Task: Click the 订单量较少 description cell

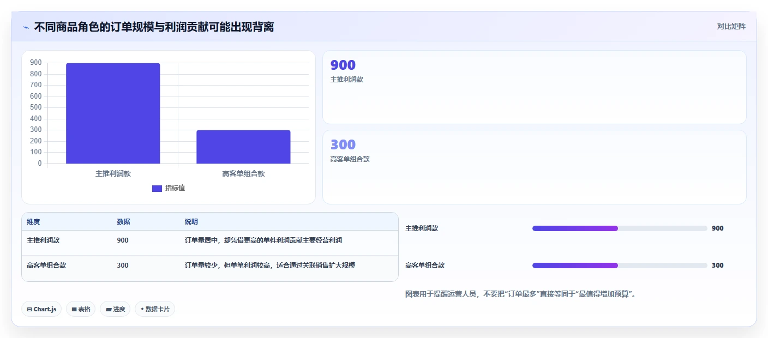Action: point(270,265)
